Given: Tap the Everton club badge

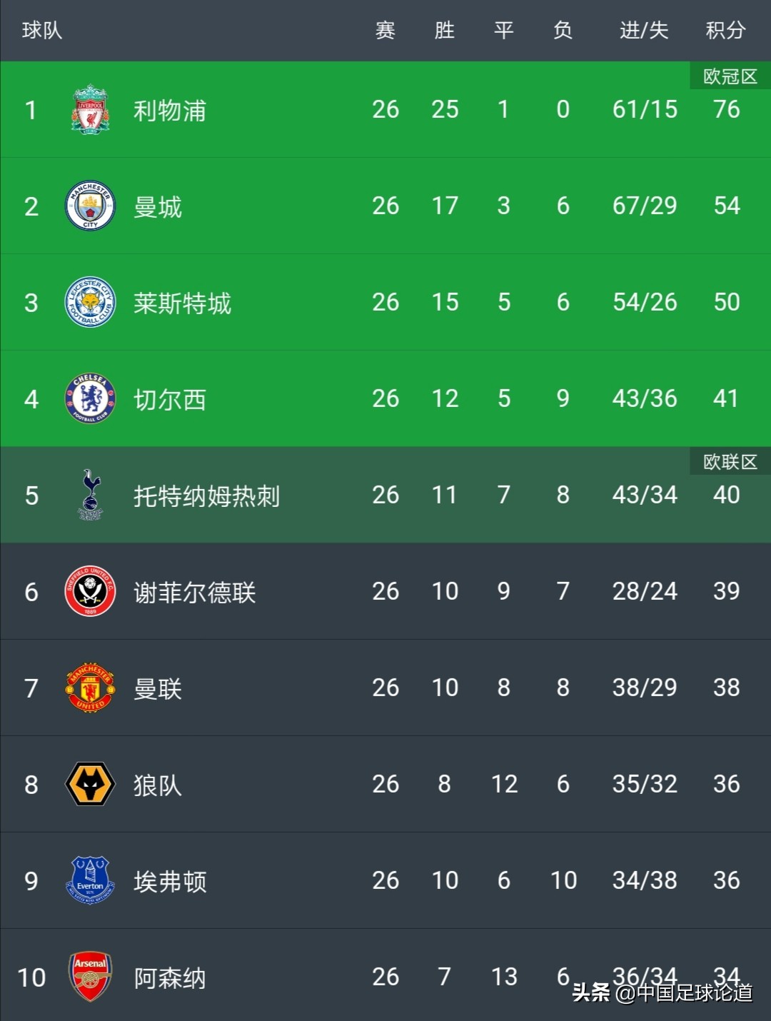Looking at the screenshot, I should 90,880.
